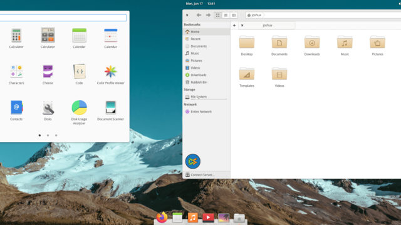Launch the Code editor app

click(80, 74)
